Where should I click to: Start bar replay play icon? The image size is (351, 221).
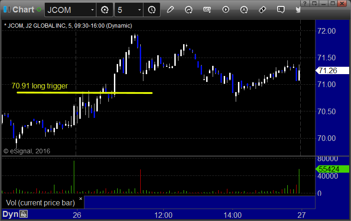tap(226, 10)
